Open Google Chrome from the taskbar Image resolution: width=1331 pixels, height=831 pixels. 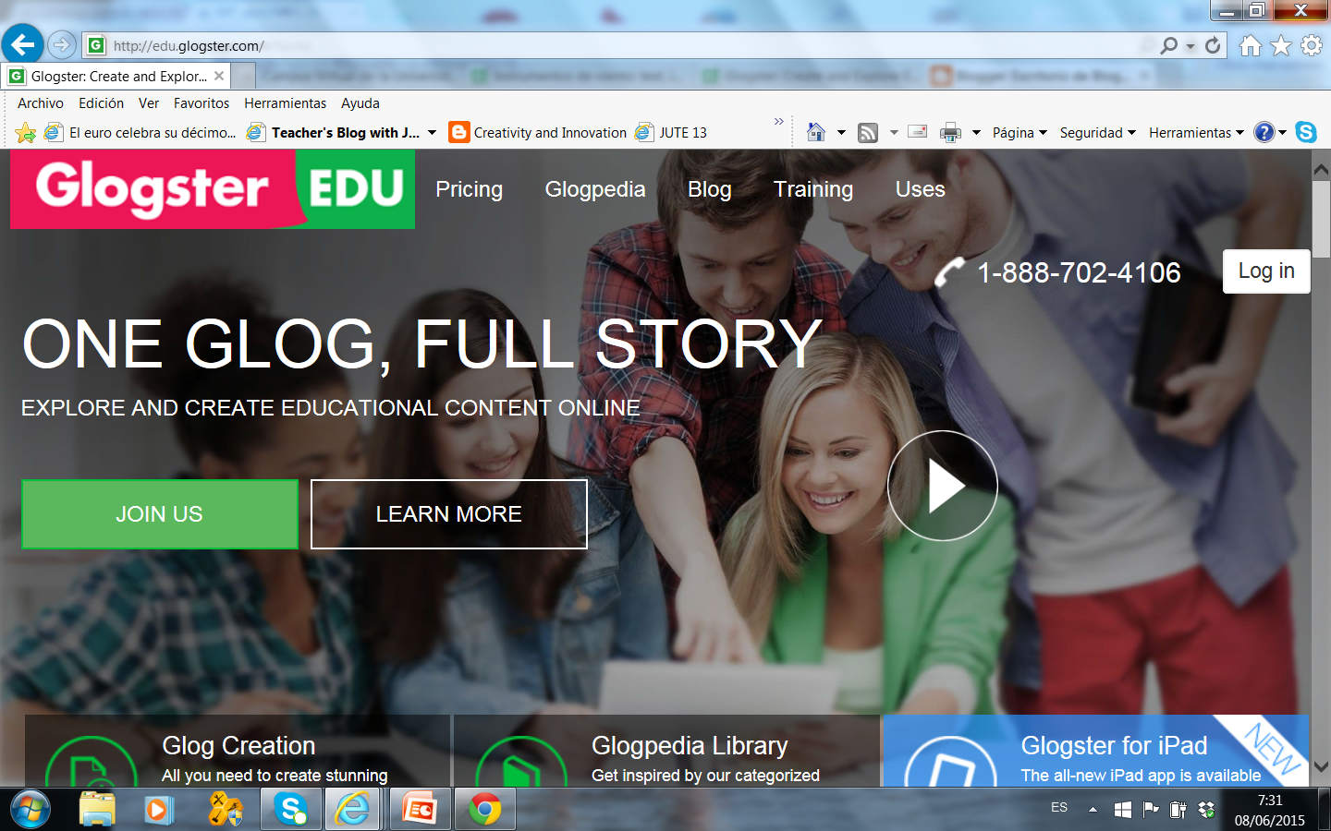484,810
